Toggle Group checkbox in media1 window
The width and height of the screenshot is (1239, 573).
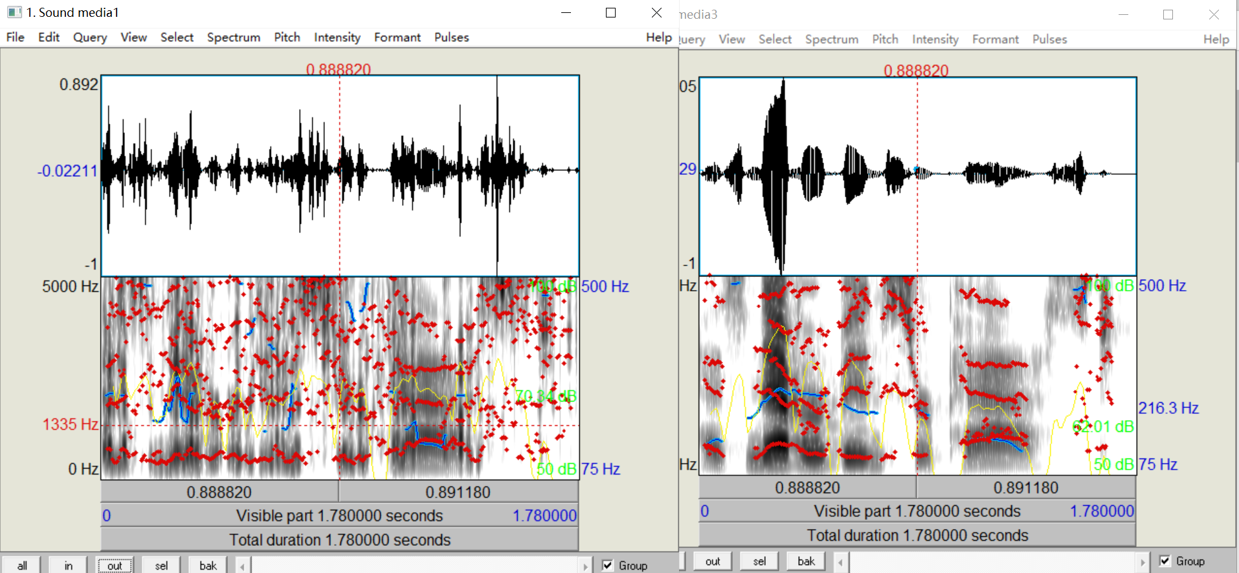(x=608, y=565)
